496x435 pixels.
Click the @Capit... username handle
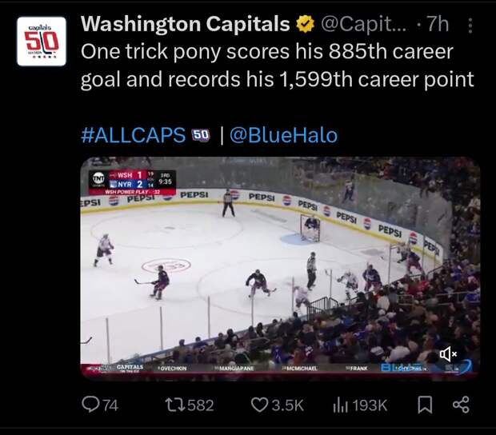coord(364,24)
